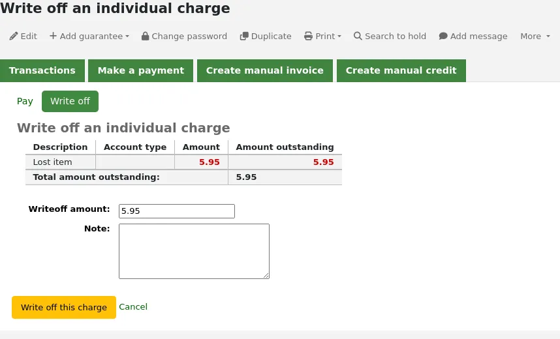
Task: Focus the Writeoff amount input field
Action: click(x=177, y=211)
